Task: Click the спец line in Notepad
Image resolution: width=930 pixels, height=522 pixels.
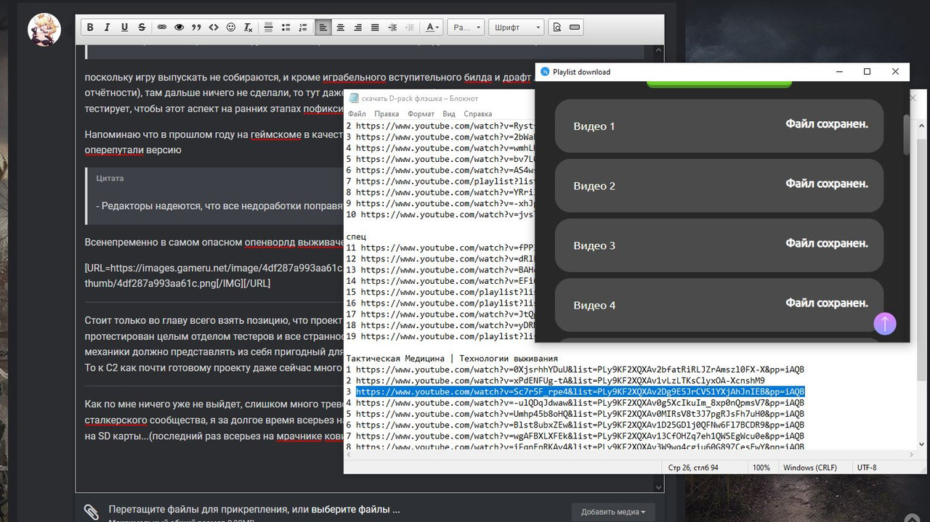Action: coord(355,237)
